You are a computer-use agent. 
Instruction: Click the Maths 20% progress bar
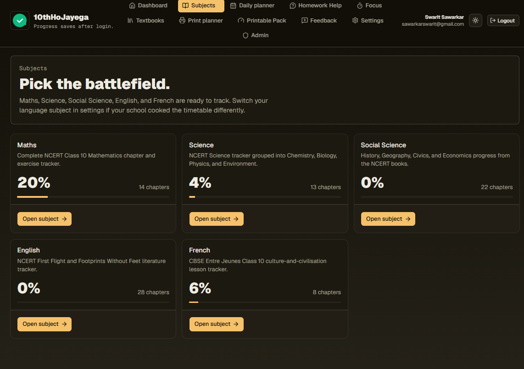point(93,197)
